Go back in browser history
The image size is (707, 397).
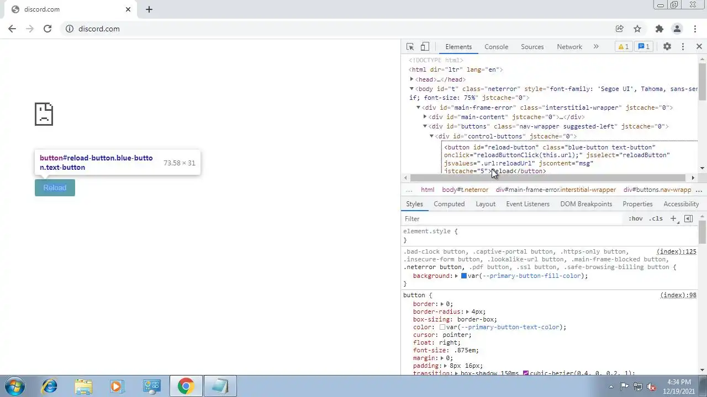point(12,29)
